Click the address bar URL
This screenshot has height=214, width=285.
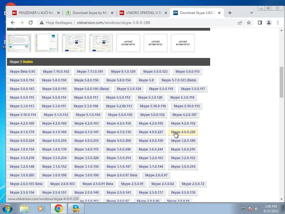click(114, 23)
